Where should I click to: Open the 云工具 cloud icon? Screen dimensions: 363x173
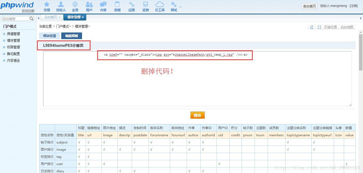pos(160,6)
